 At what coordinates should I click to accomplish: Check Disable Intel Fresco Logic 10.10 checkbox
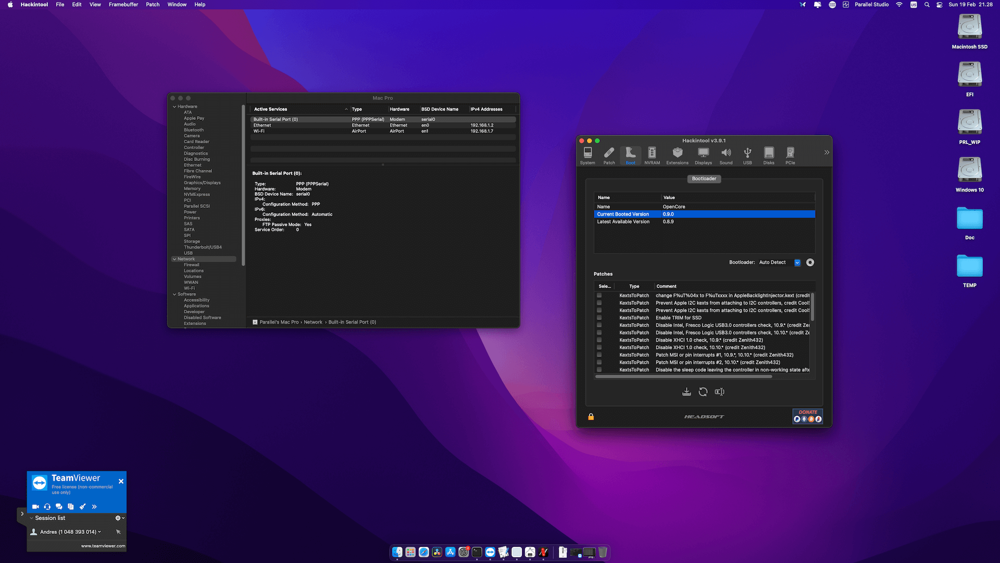coord(599,333)
